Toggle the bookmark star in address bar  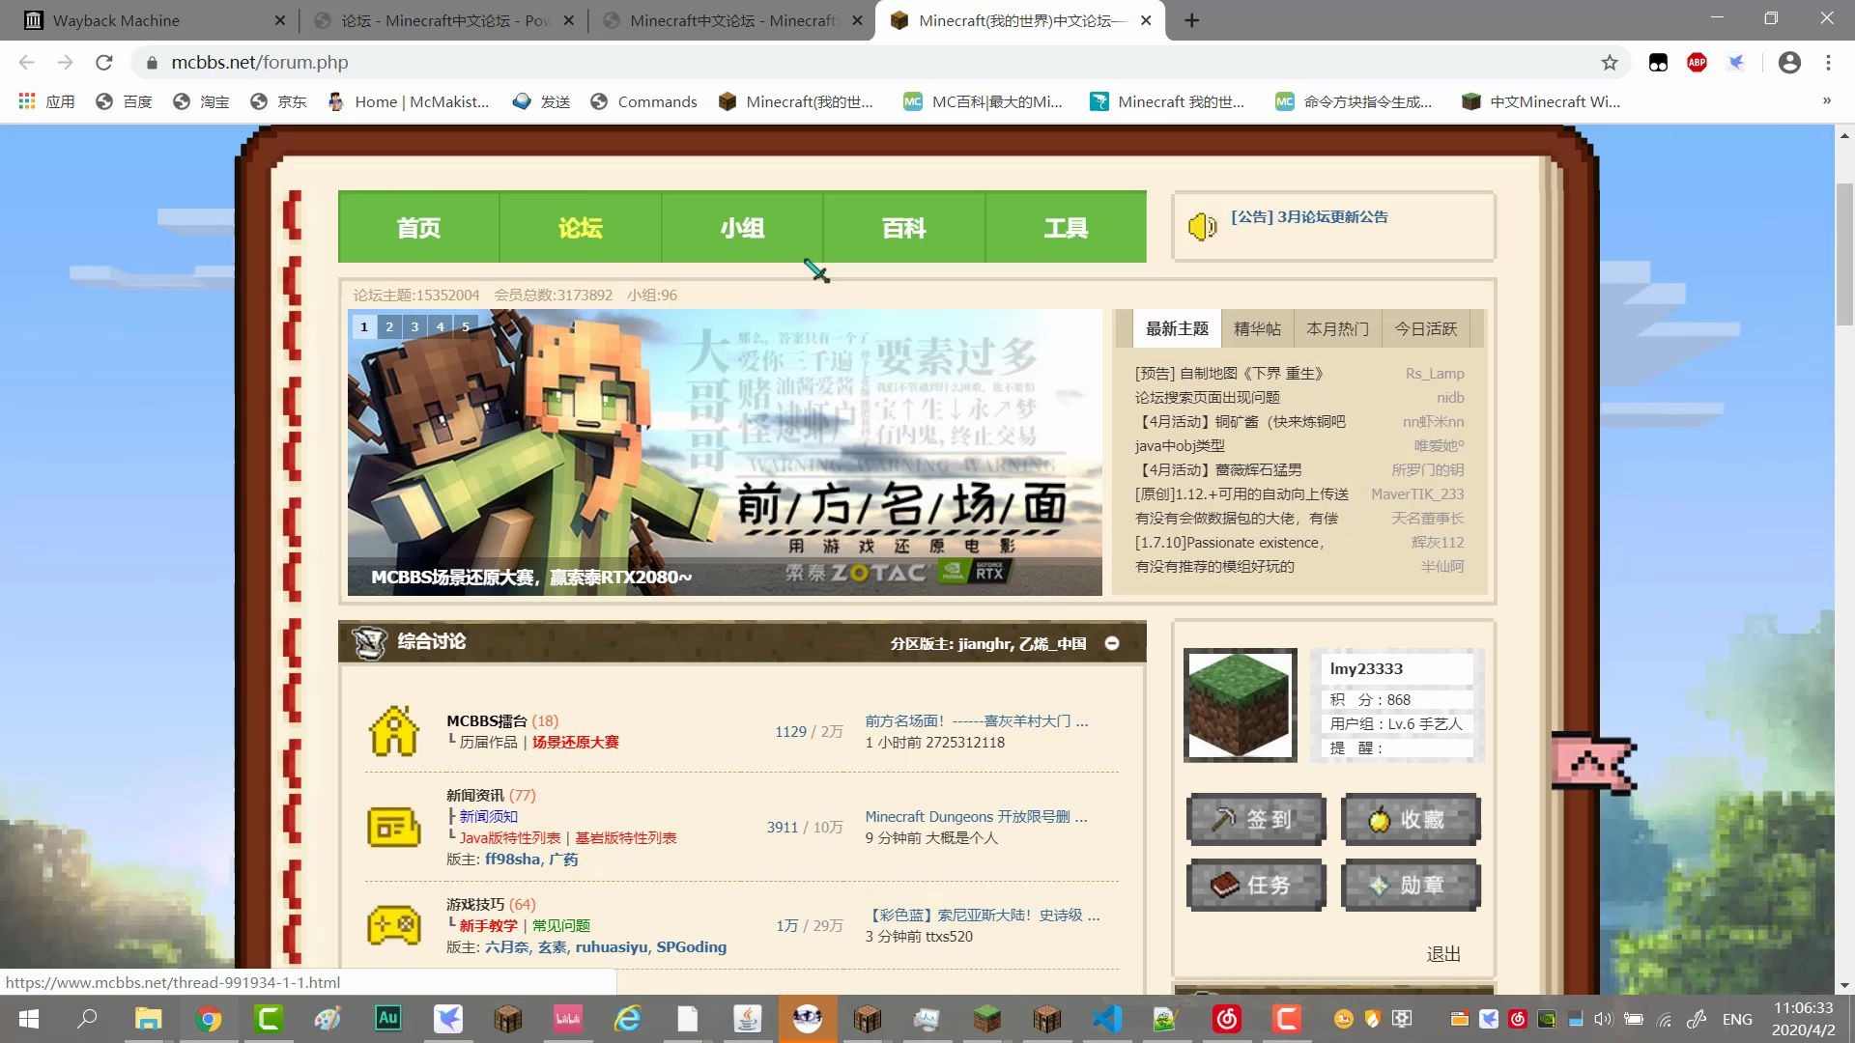(1610, 62)
